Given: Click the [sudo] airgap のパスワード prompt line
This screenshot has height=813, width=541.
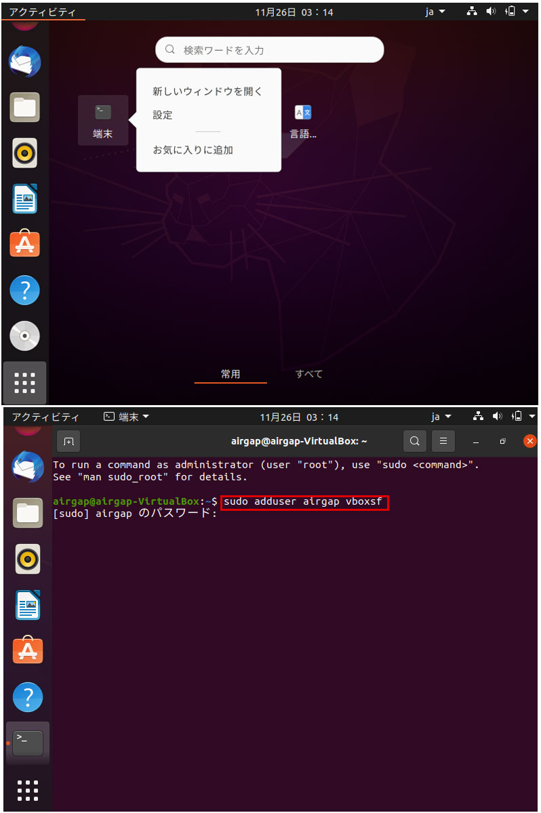Looking at the screenshot, I should [134, 514].
